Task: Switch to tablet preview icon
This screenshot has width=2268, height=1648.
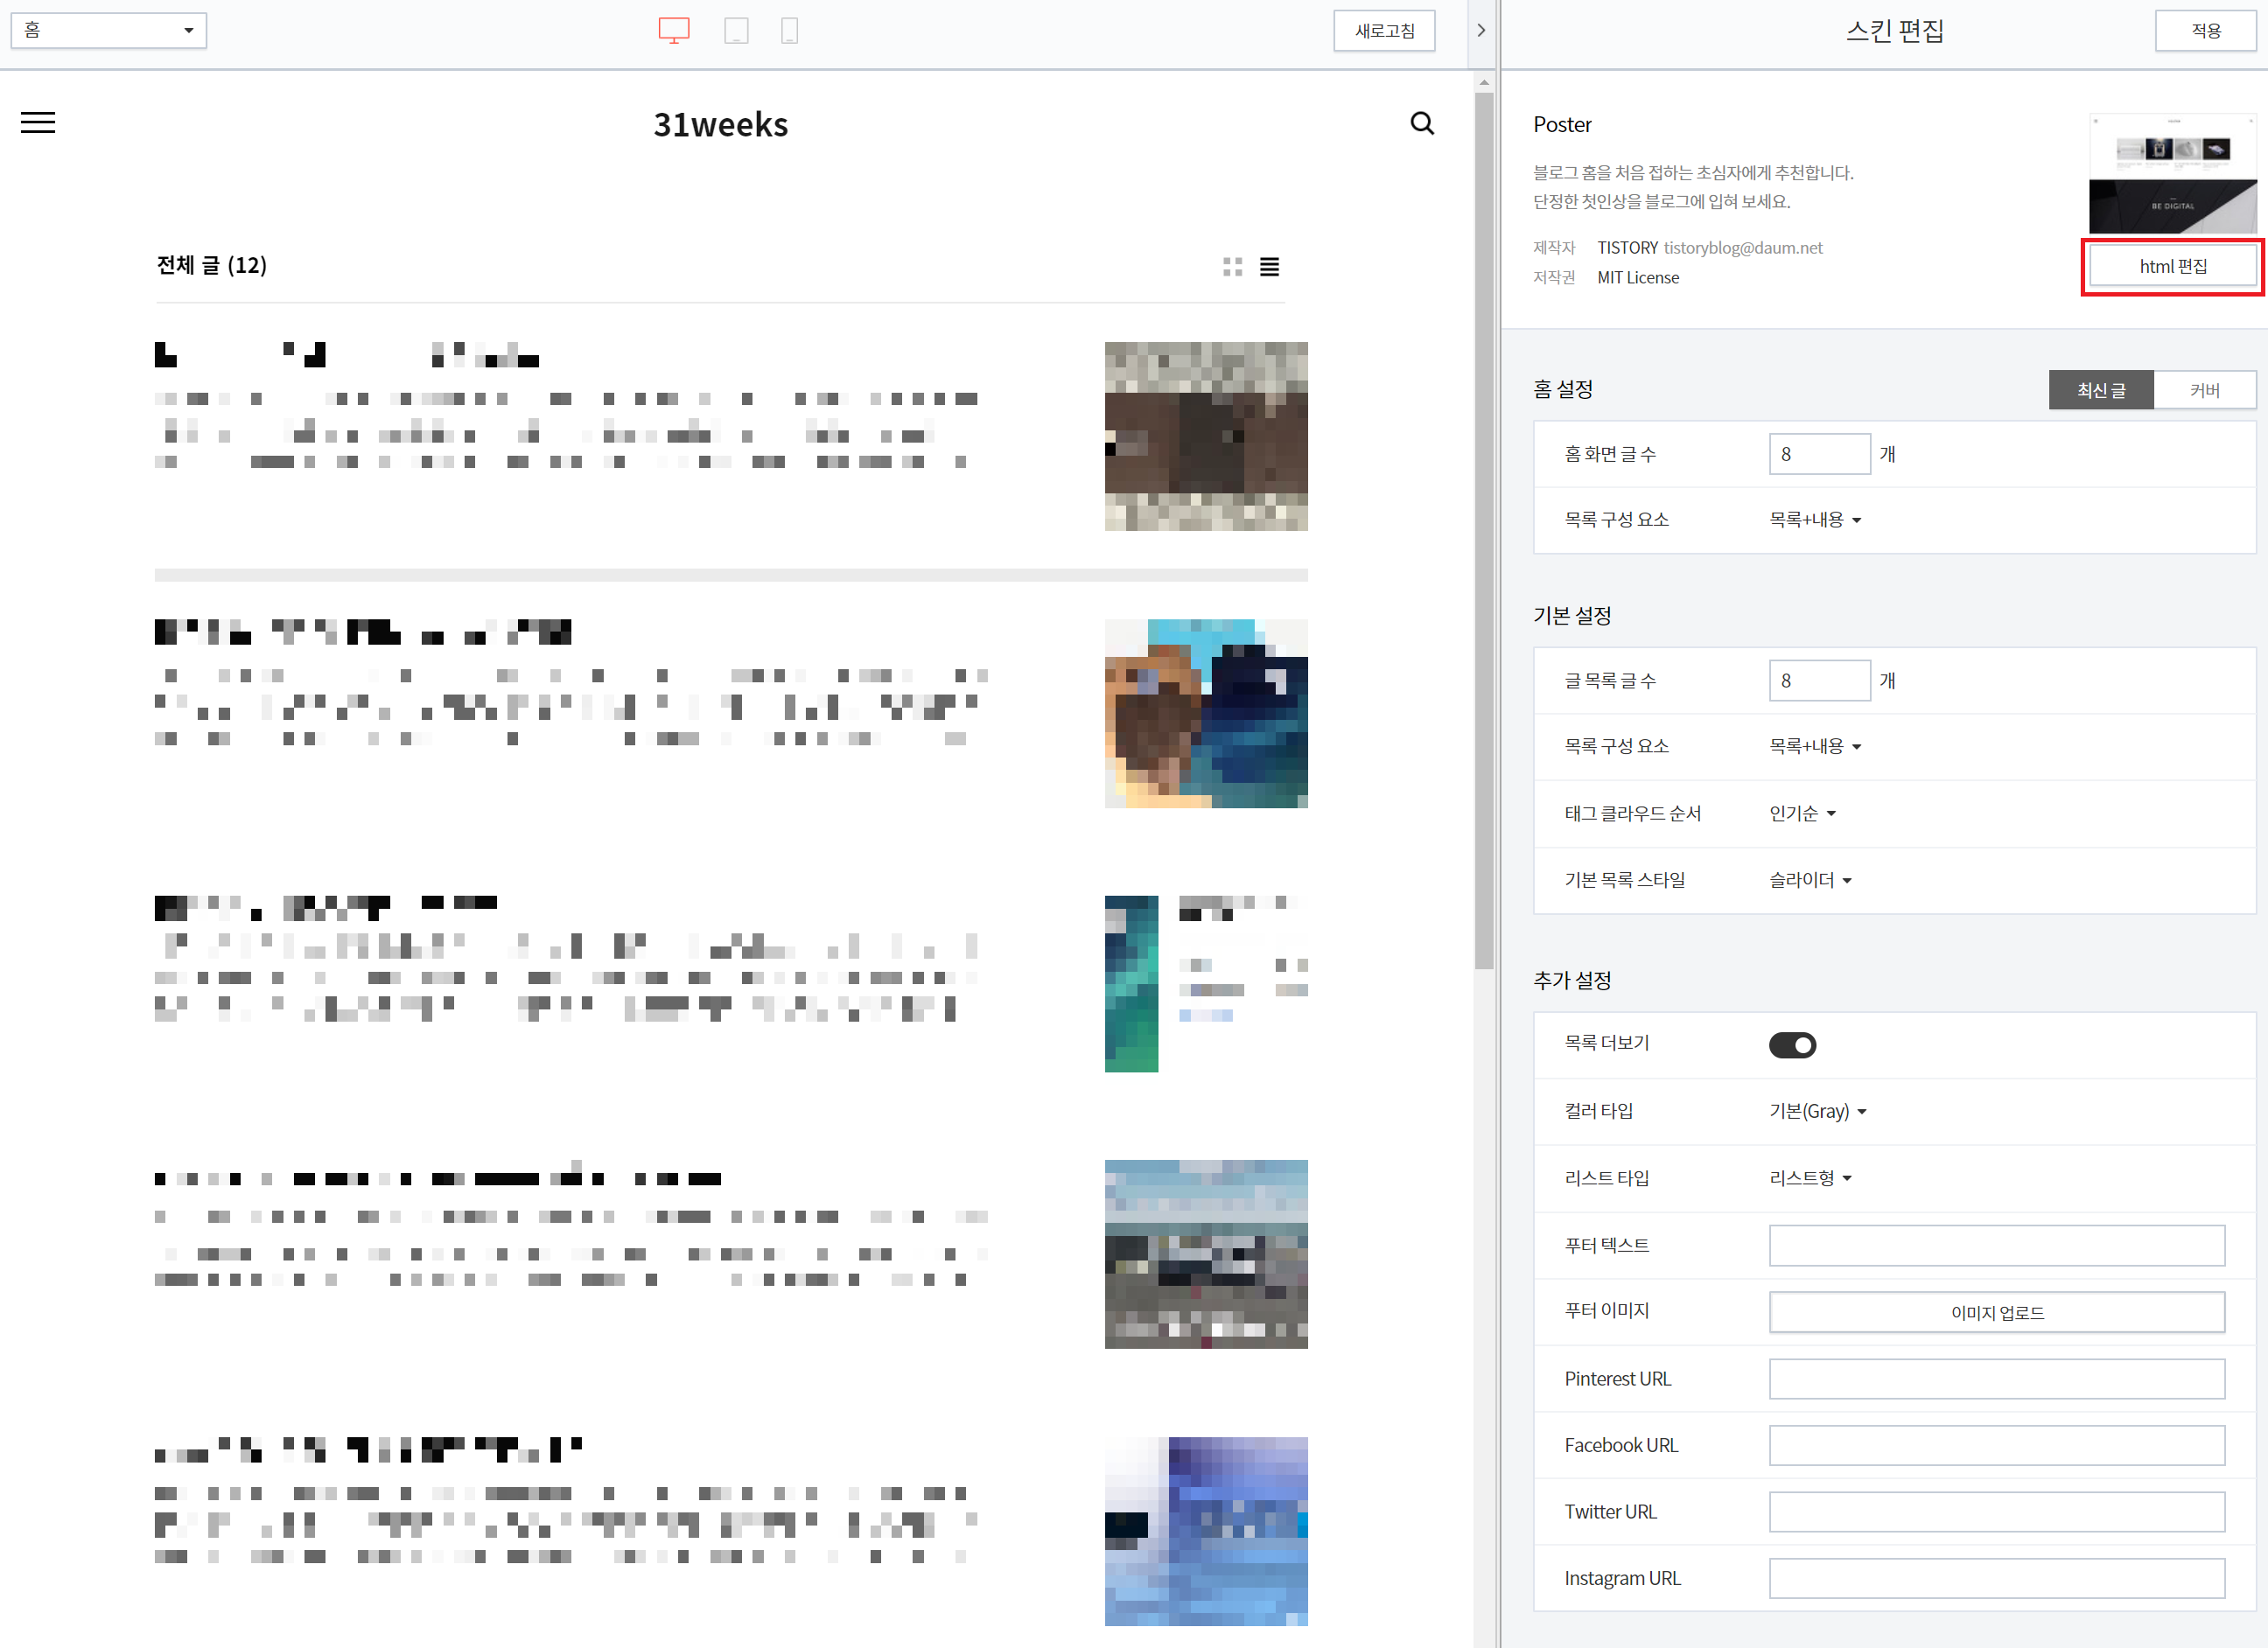Action: (x=736, y=31)
